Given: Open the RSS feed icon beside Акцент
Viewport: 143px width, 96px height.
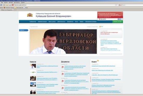Looking at the screenshot, I should tap(98, 61).
